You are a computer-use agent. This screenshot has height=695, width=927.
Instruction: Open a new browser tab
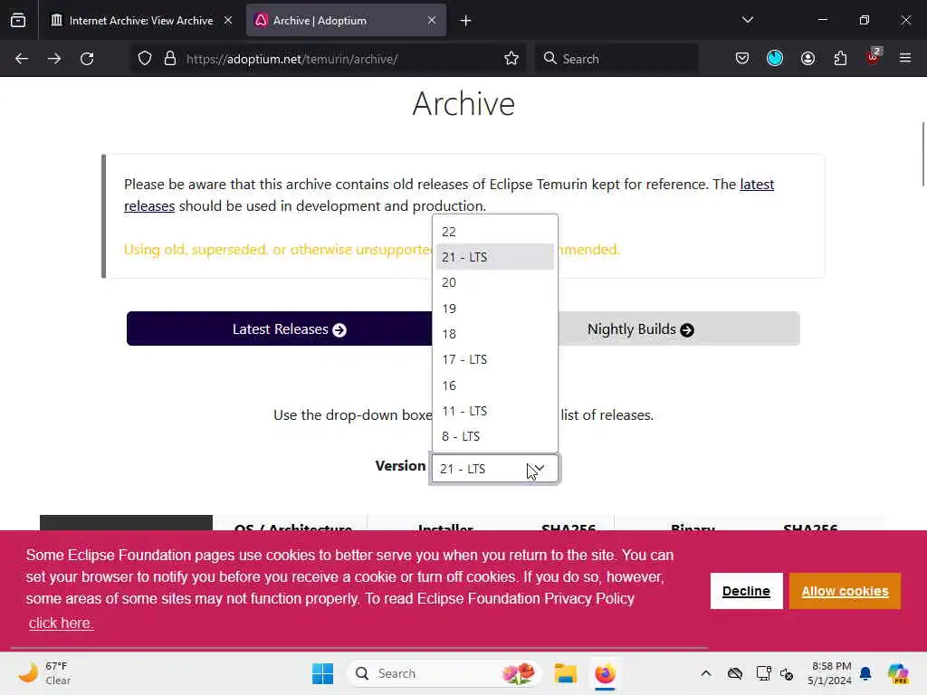[x=466, y=21]
